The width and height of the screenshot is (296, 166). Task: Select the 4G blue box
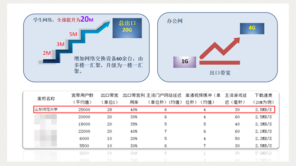tap(252, 29)
